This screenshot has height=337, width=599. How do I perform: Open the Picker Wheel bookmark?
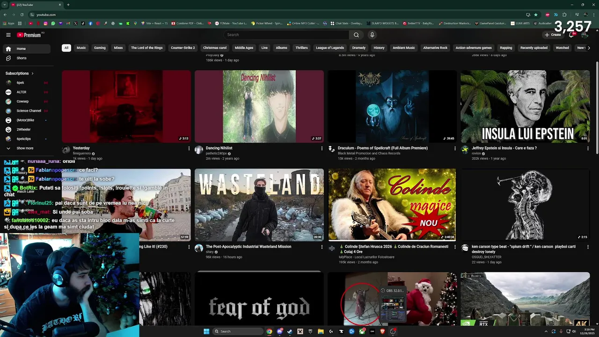tap(267, 23)
